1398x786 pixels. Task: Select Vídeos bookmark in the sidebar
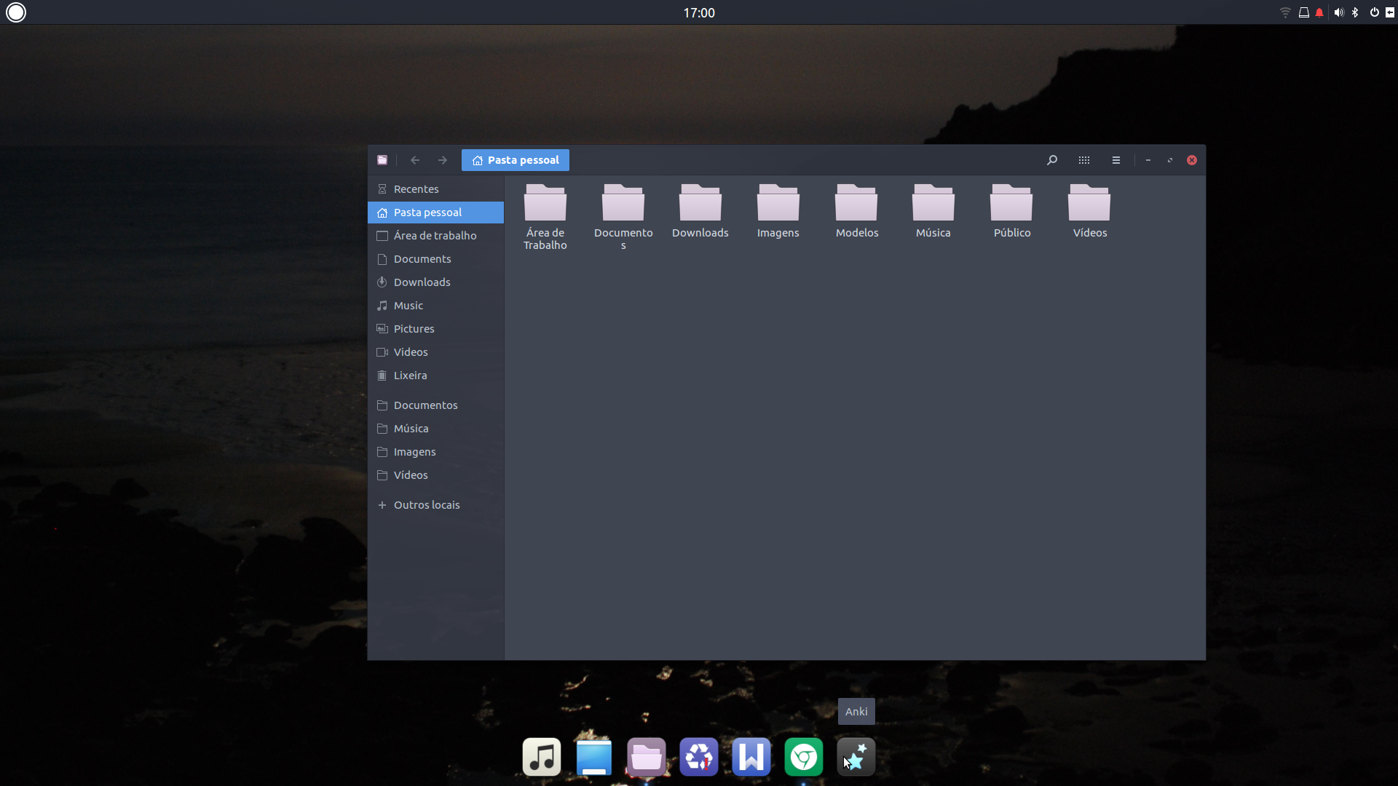435,475
